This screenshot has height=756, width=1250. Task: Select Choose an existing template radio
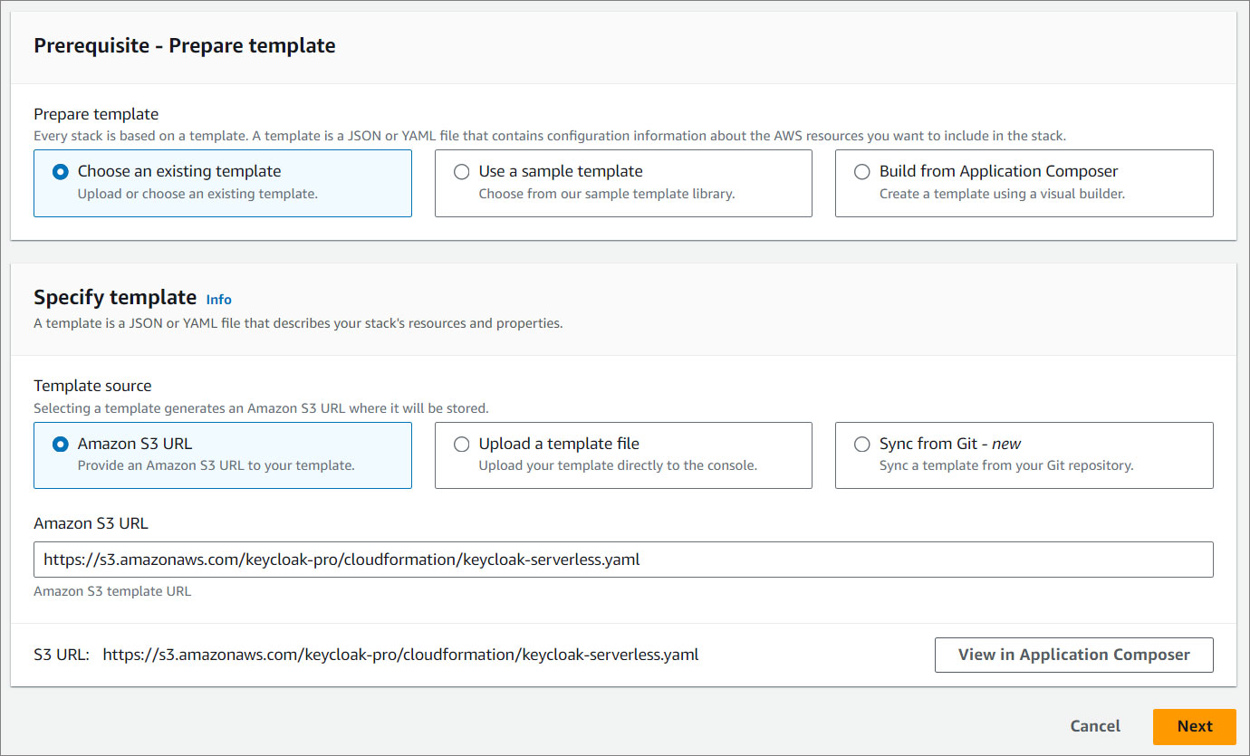point(61,171)
